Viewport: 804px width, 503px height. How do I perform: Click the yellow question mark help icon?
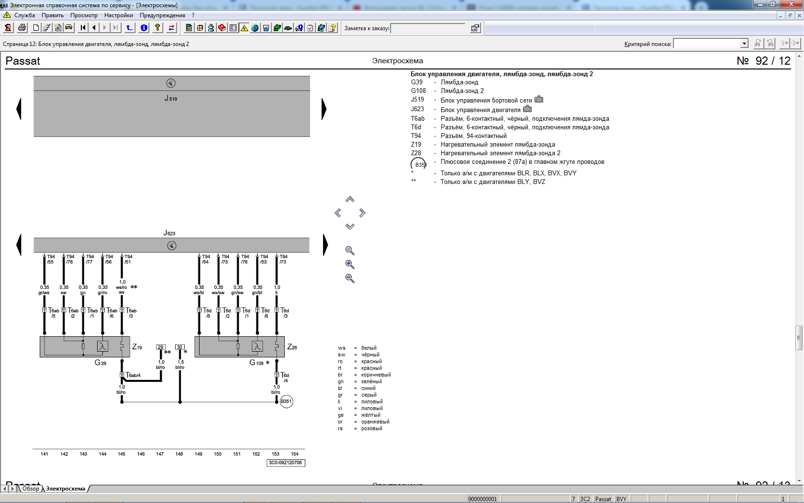click(157, 28)
